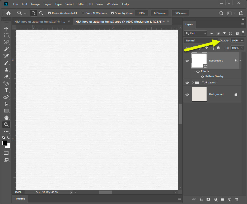Select the Horizontal Type tool
This screenshot has width=247, height=204.
pyautogui.click(x=6, y=90)
